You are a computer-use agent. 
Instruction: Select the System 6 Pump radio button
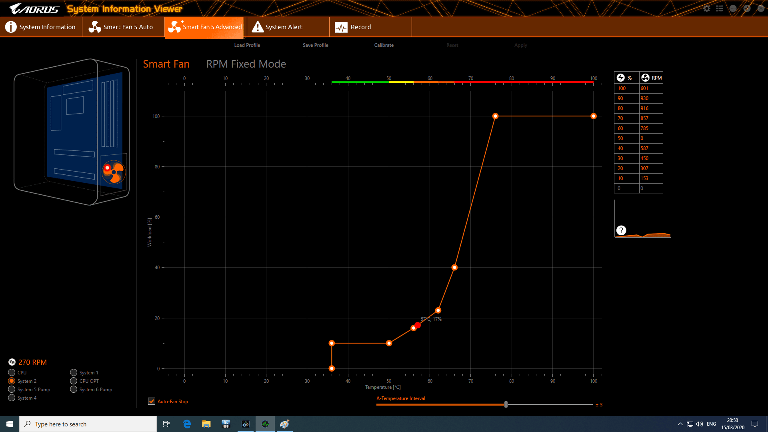[x=74, y=389]
